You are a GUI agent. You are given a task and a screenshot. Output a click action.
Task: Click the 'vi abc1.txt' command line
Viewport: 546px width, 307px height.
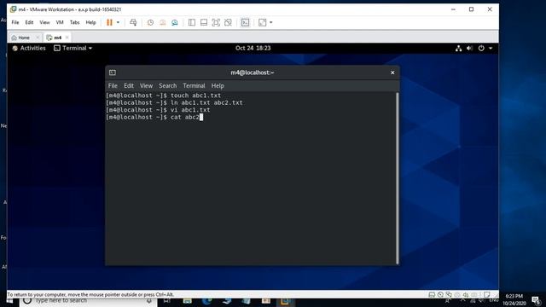158,110
